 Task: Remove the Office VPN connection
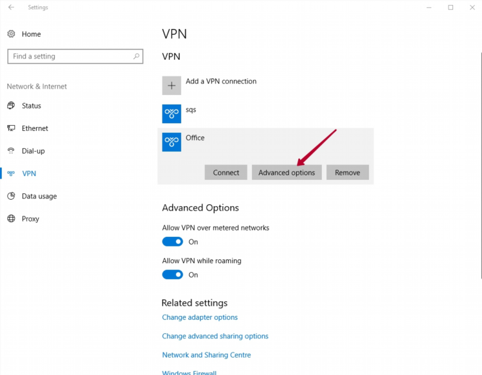click(348, 172)
